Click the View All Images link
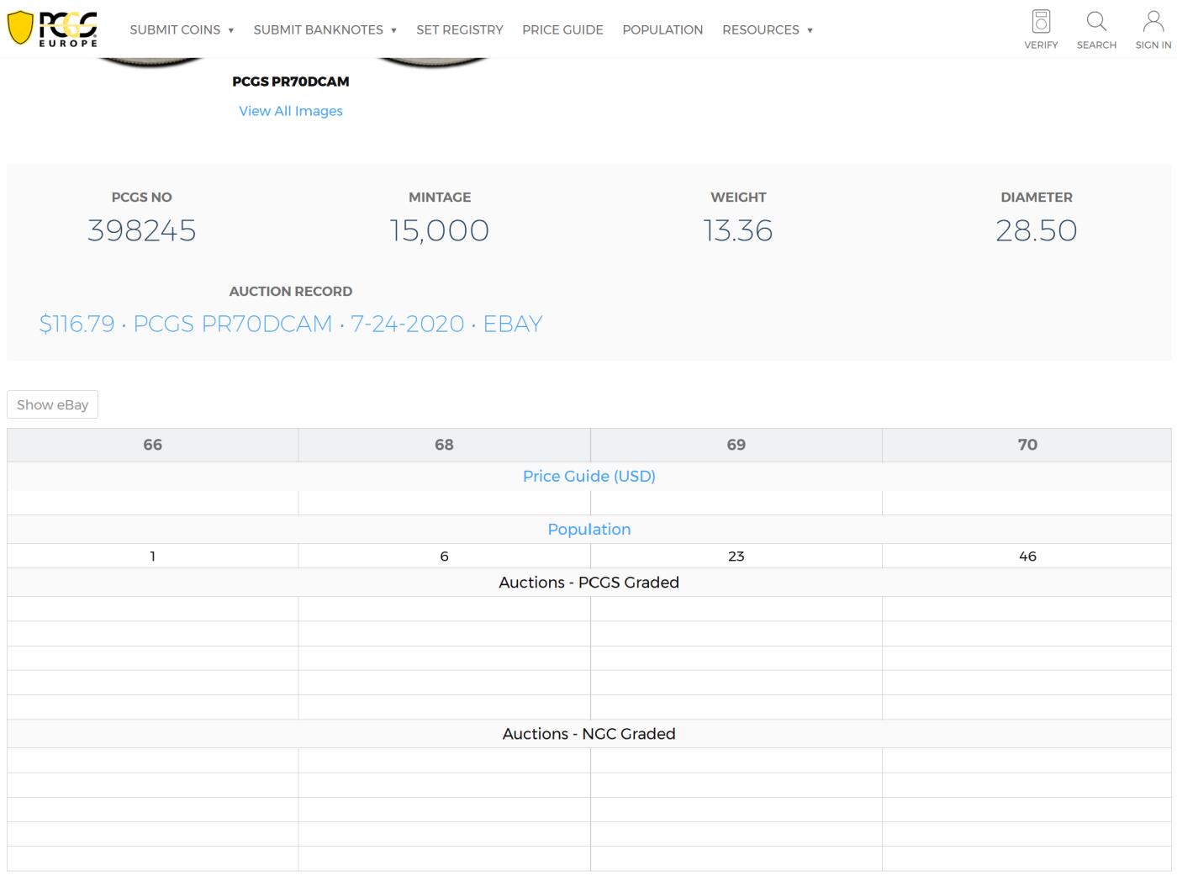The height and width of the screenshot is (876, 1177). 291,111
